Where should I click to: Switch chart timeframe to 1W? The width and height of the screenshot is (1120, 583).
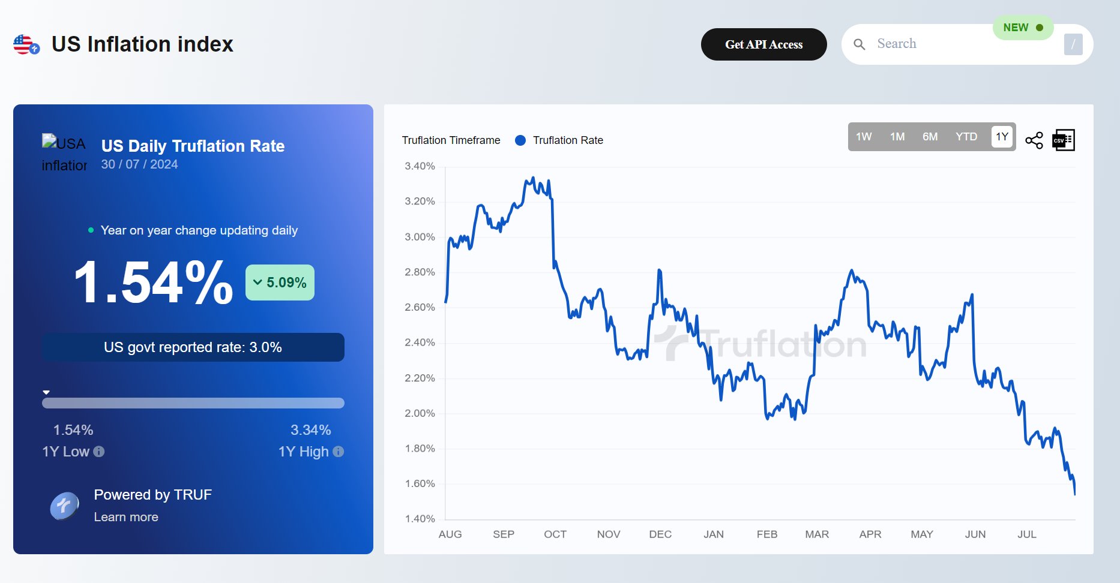tap(864, 137)
